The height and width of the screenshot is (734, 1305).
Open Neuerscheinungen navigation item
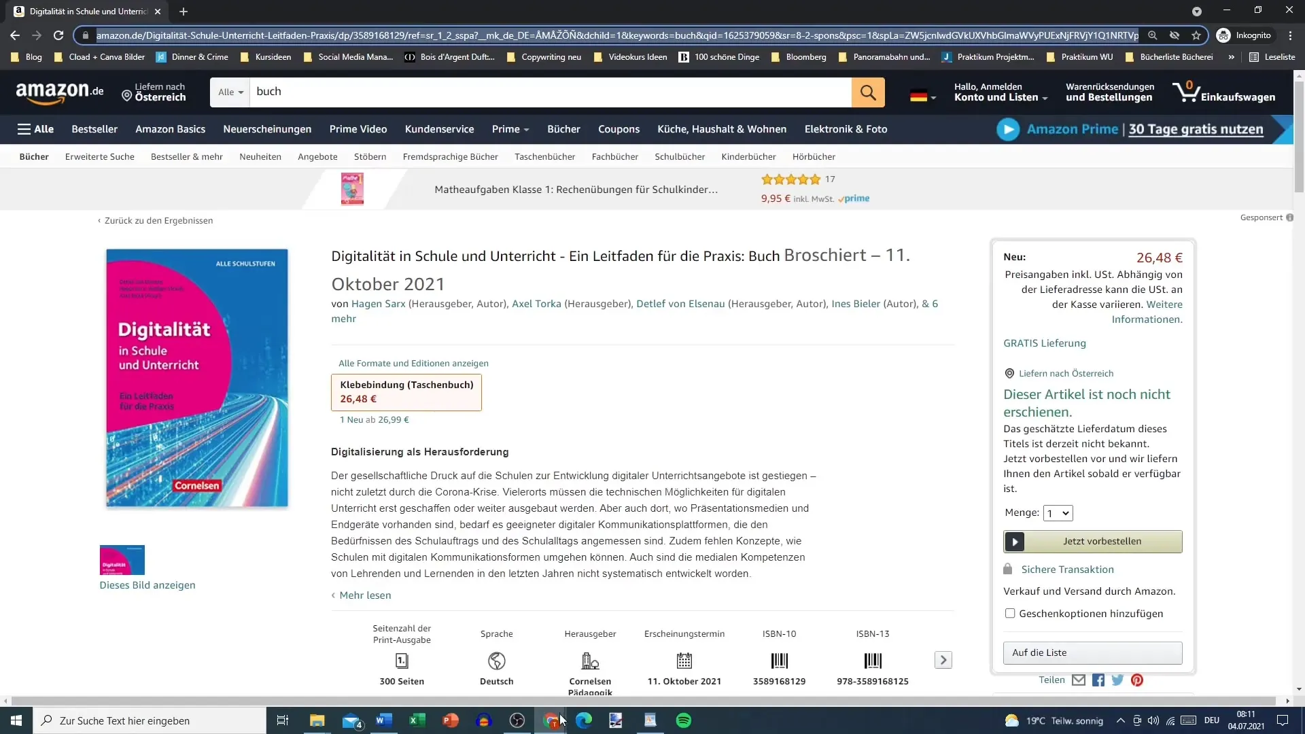(267, 129)
